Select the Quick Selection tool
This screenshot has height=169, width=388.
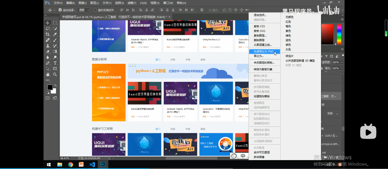[x=55, y=29]
